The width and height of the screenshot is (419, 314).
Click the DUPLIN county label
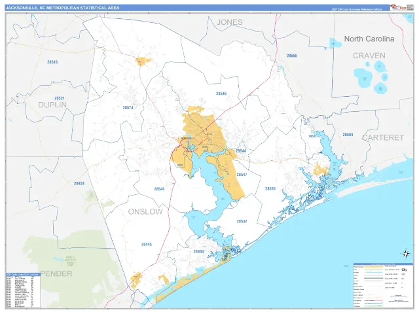pos(52,105)
